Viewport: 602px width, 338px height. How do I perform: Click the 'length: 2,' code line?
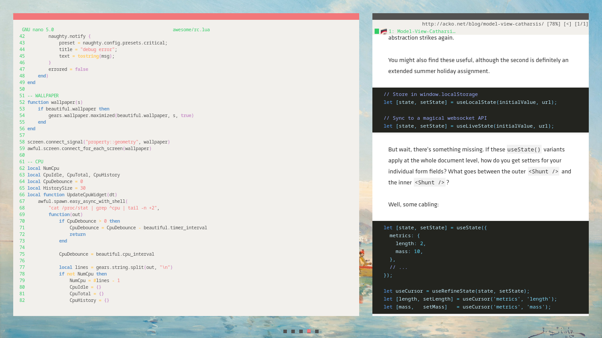point(411,243)
